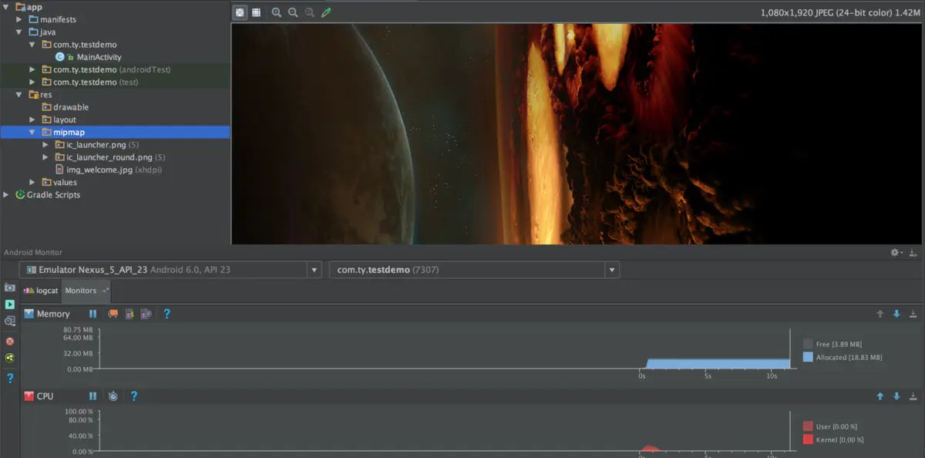Collapse the app module node
Image resolution: width=925 pixels, height=458 pixels.
7,6
